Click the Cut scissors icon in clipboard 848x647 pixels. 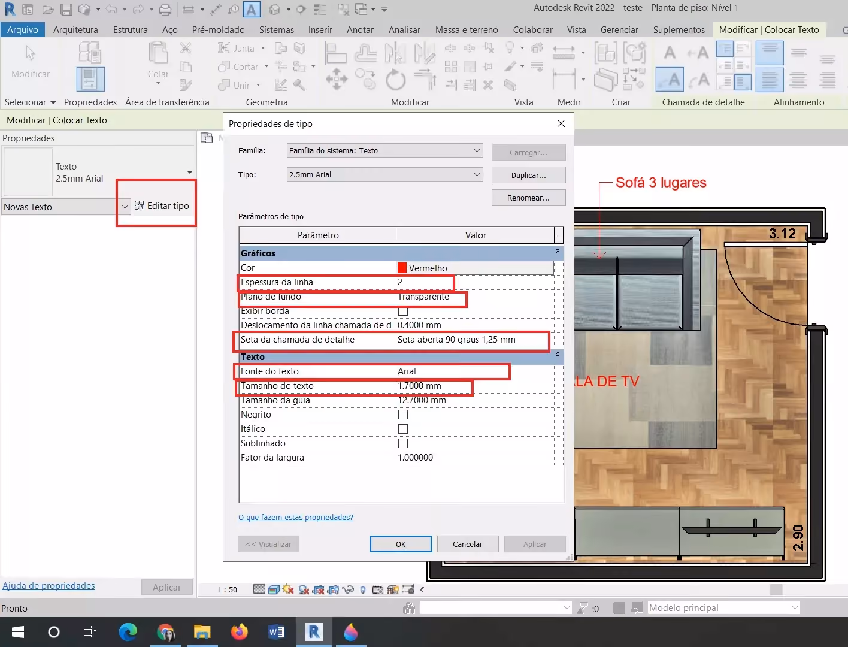[x=186, y=47]
